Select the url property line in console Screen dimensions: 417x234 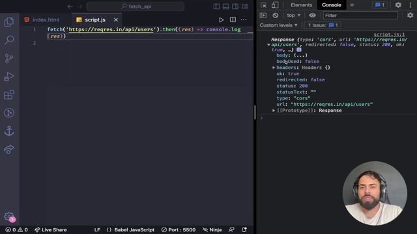pyautogui.click(x=324, y=104)
